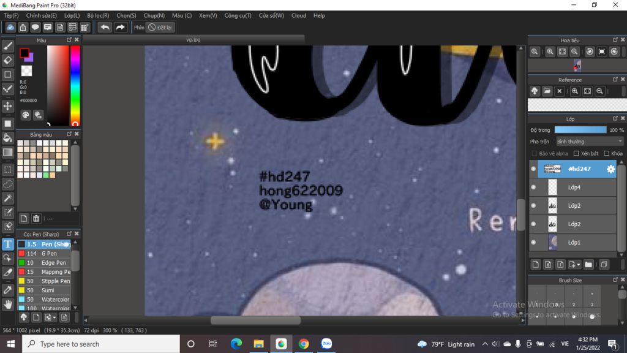Close the Màu color panel
The image size is (627, 353).
[77, 40]
